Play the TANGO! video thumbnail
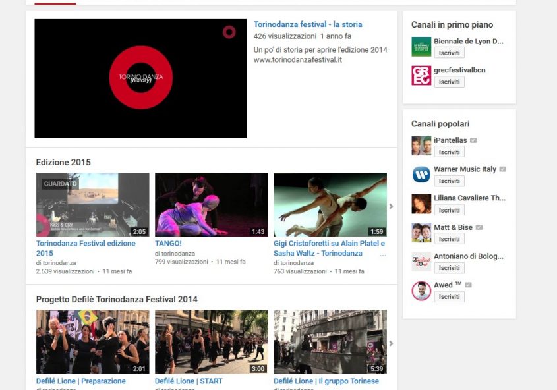 pyautogui.click(x=212, y=205)
